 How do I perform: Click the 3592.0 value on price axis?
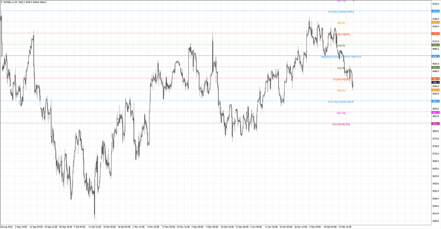(436, 191)
